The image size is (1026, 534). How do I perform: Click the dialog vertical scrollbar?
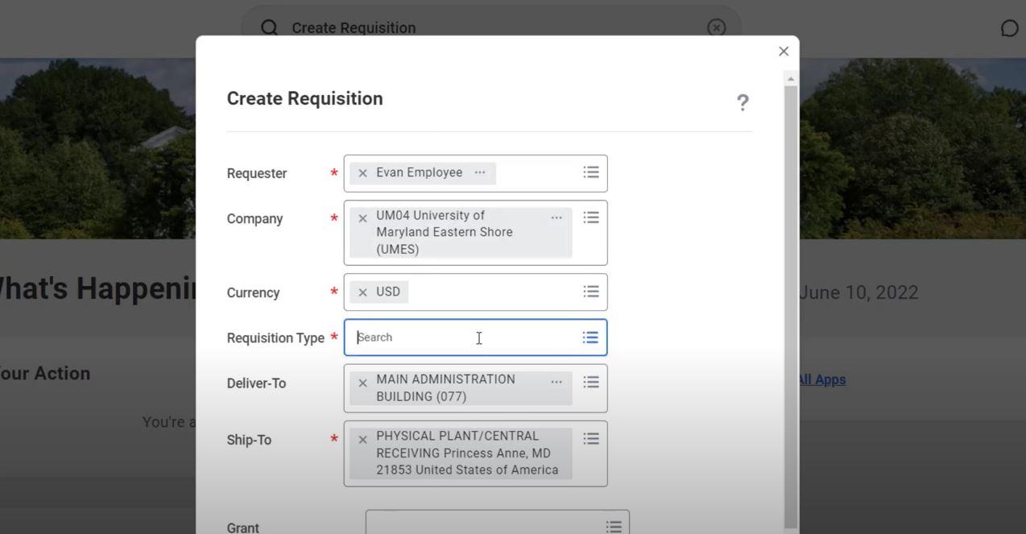click(x=791, y=306)
